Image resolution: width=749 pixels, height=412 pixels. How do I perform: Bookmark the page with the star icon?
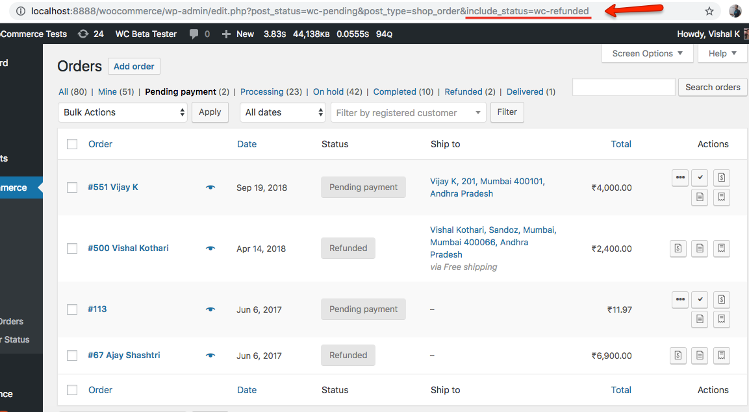[709, 11]
